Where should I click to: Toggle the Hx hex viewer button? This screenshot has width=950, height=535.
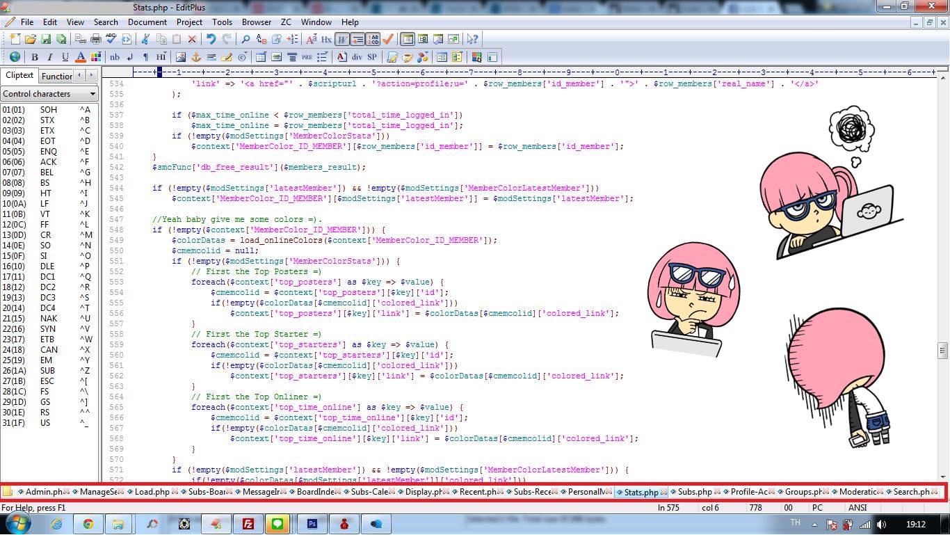tap(327, 39)
